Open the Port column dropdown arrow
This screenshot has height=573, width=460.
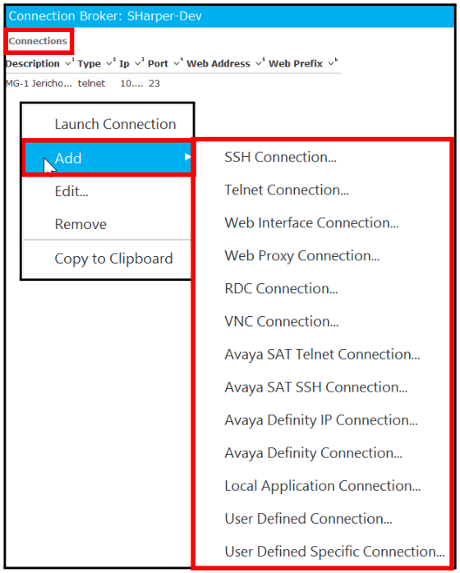click(x=177, y=63)
